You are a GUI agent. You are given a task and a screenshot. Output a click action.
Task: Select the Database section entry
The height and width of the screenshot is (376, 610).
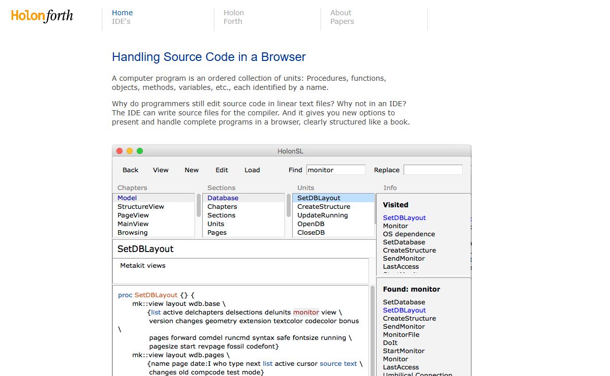tap(223, 198)
